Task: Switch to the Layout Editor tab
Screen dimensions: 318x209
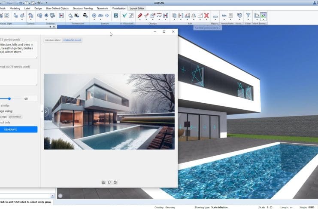Action: (137, 8)
